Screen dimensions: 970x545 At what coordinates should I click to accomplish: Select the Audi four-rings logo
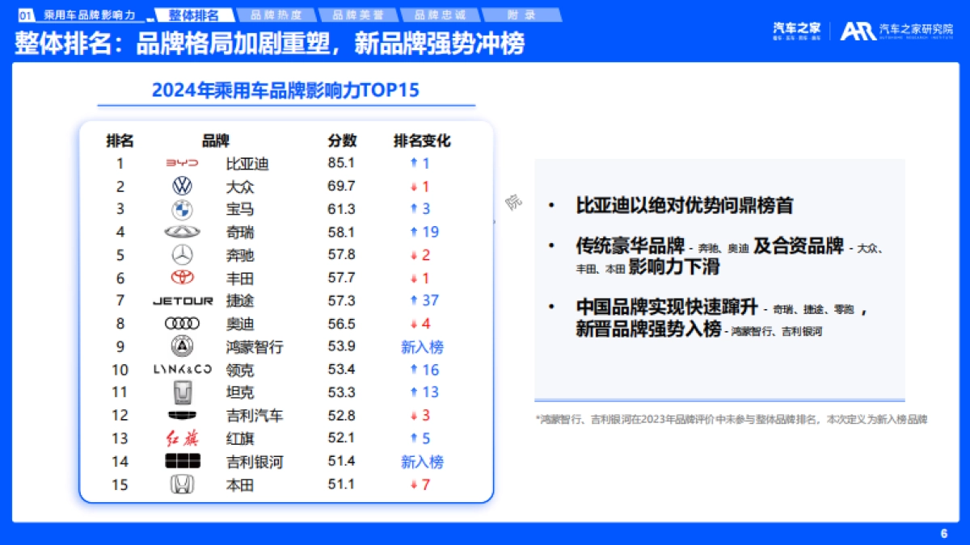click(182, 324)
